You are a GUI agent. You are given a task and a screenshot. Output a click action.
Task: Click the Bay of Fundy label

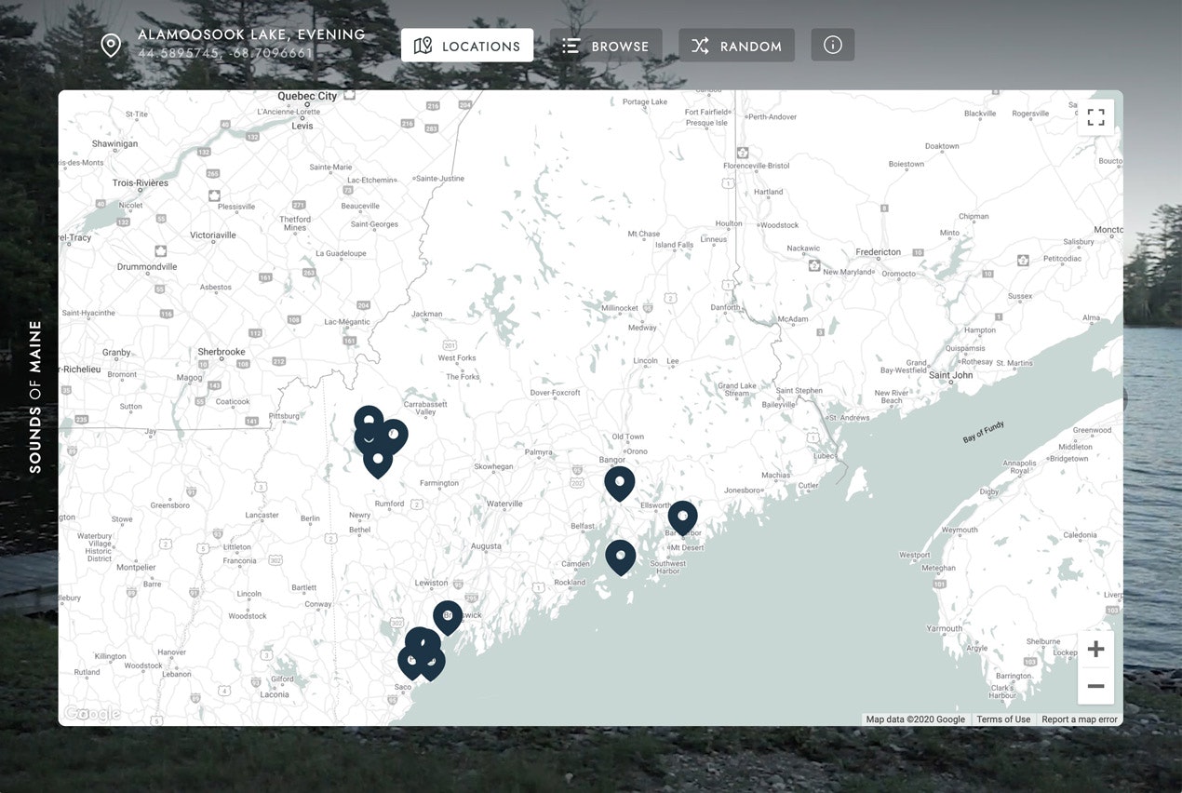983,431
